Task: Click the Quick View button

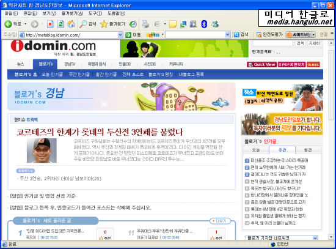Action: [x=261, y=64]
